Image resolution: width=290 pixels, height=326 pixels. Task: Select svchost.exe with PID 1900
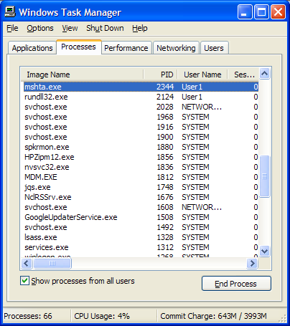coord(141,137)
